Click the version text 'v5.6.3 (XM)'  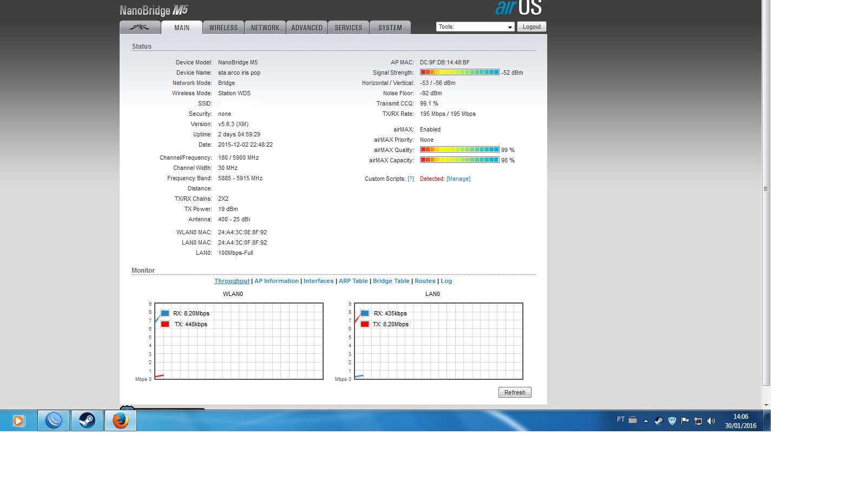(233, 124)
